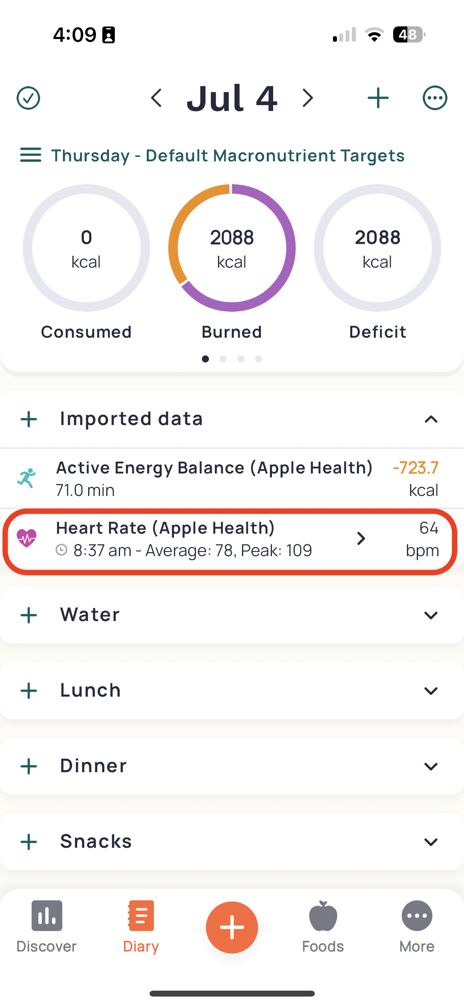Tap the plus icon in top header
The height and width of the screenshot is (1006, 464).
coord(378,98)
